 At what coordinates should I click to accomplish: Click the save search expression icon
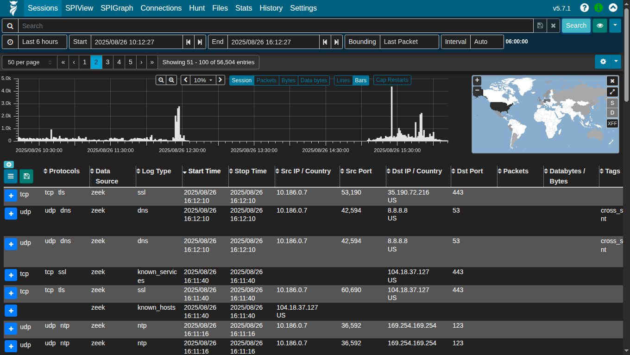540,26
